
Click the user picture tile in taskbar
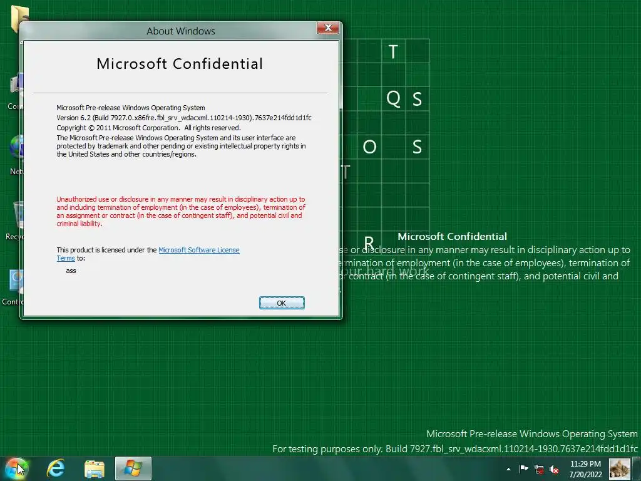pos(619,468)
